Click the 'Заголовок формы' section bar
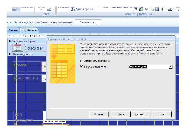 tap(27, 41)
